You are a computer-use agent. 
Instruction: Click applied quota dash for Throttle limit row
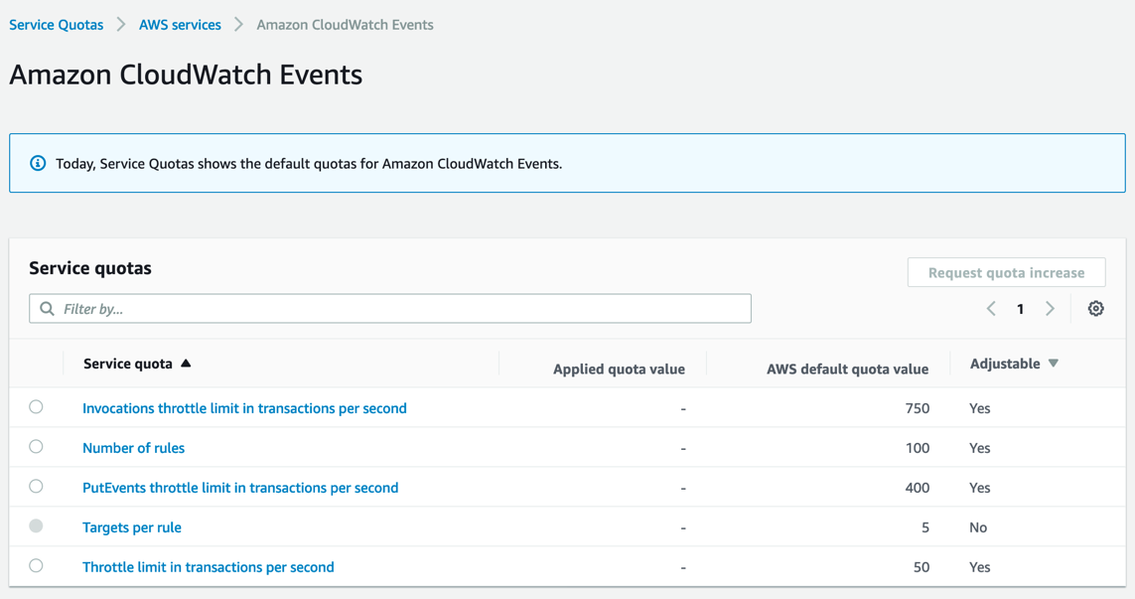682,568
